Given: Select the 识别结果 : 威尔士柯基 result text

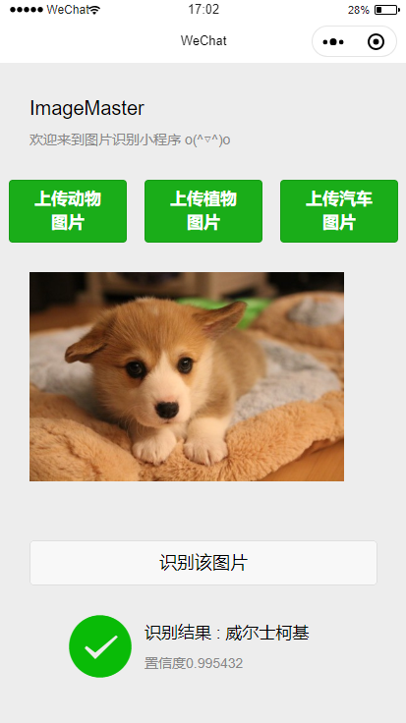Looking at the screenshot, I should point(226,633).
